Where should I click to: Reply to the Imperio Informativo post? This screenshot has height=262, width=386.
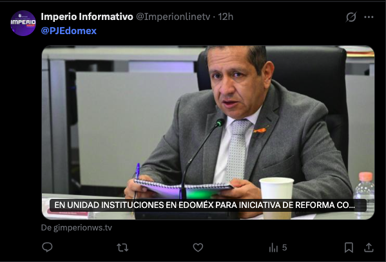click(x=47, y=247)
